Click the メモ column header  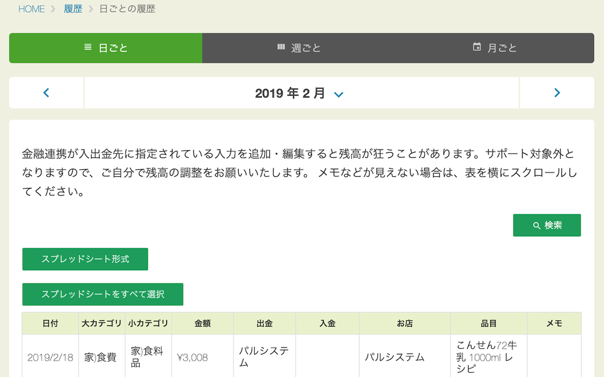(554, 323)
